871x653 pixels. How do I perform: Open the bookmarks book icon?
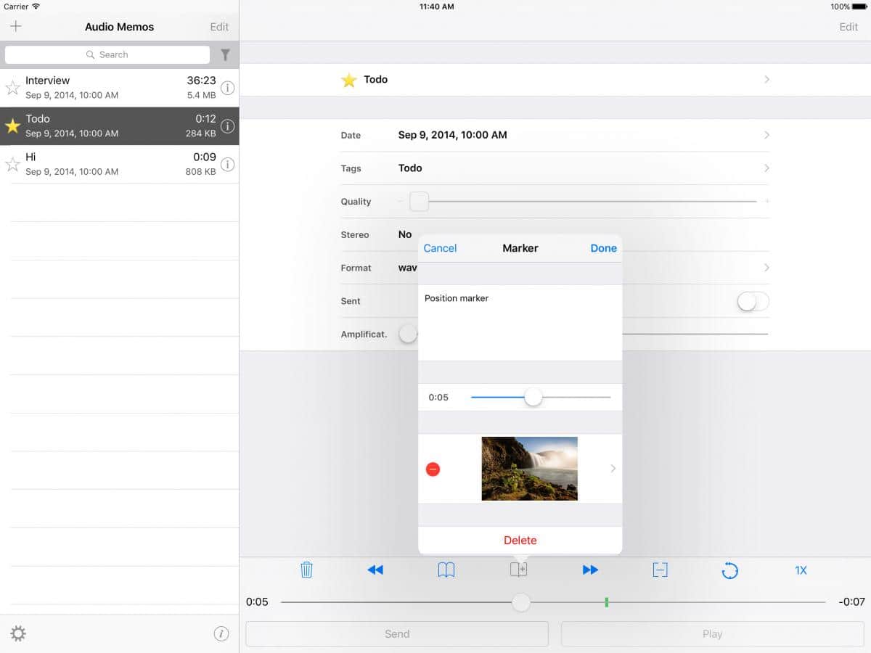point(446,570)
